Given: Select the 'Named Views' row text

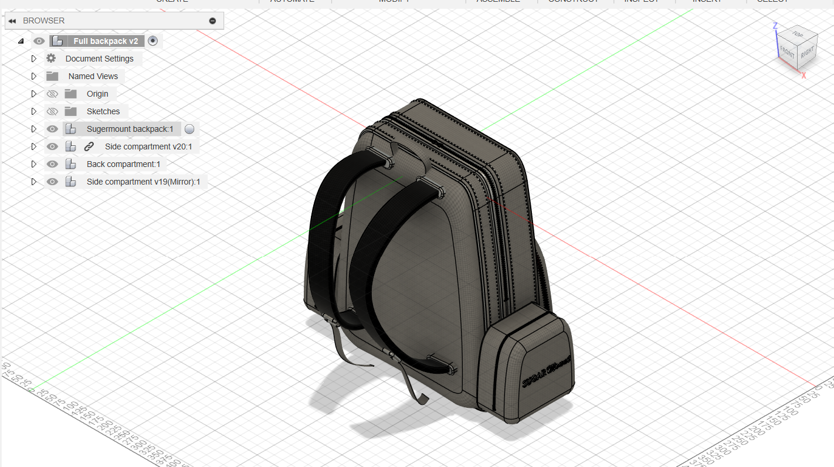Looking at the screenshot, I should tap(93, 76).
